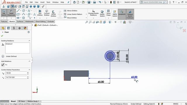
Task: Click Convert Entities tool
Action: 47,13
